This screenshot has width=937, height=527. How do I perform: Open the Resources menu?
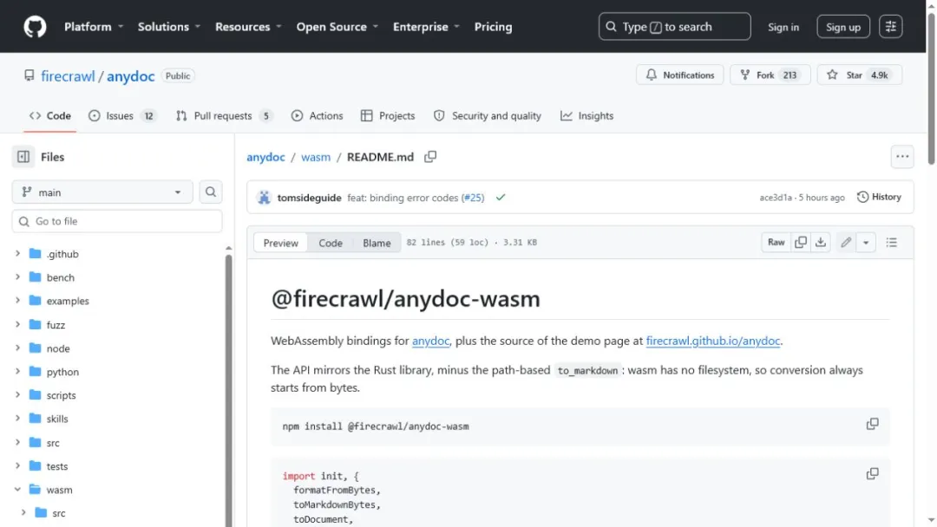coord(248,27)
